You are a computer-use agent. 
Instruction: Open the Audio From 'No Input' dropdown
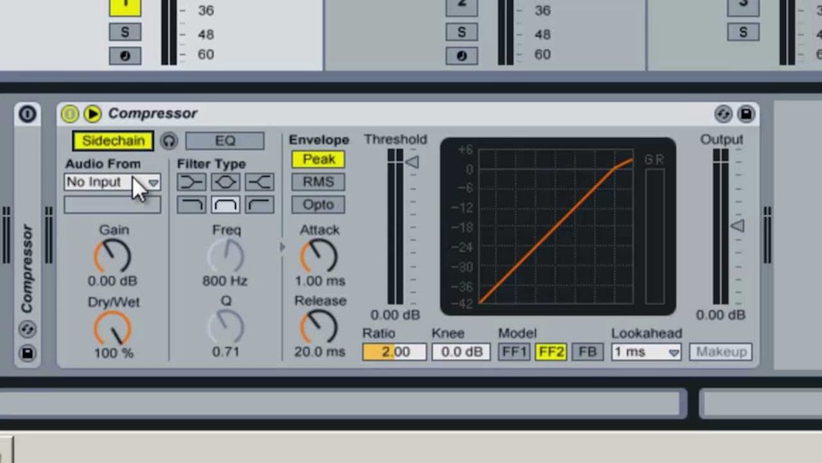tap(112, 182)
